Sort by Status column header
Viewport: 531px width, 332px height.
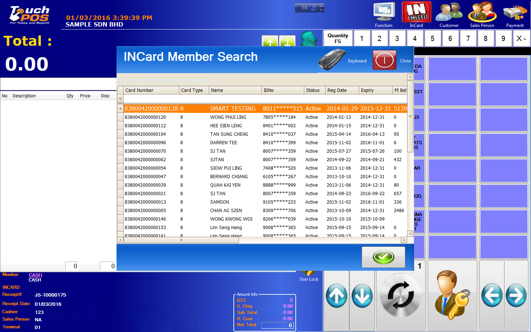tap(315, 90)
